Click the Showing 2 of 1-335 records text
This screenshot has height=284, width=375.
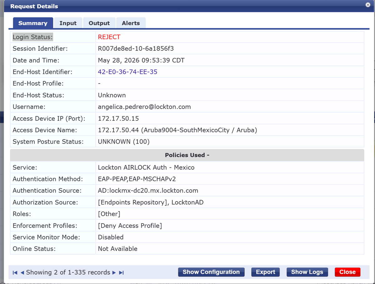68,272
